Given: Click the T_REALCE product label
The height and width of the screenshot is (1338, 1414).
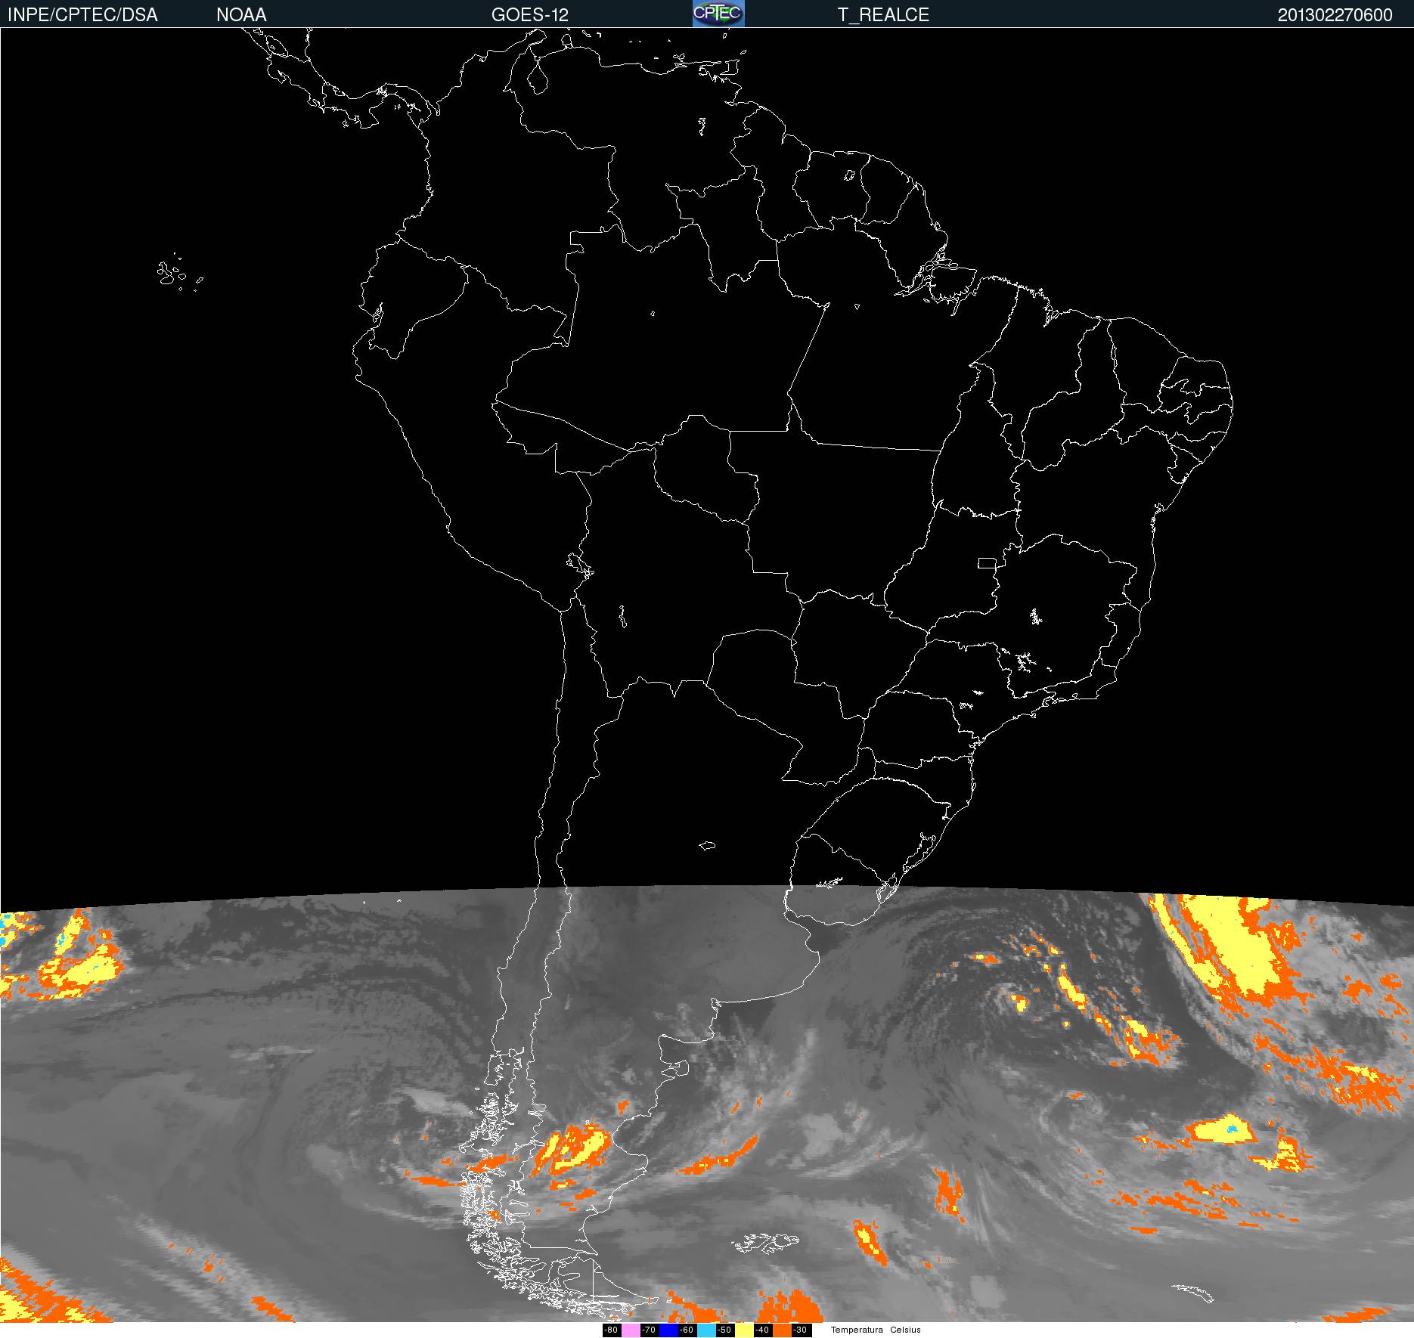Looking at the screenshot, I should click(x=883, y=15).
